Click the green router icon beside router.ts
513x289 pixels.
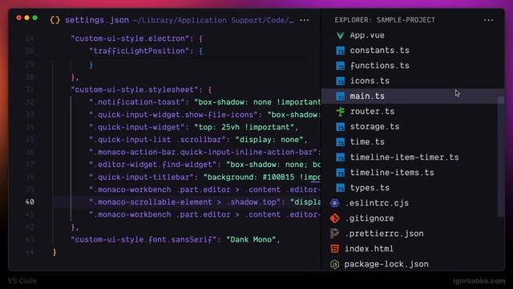point(340,112)
